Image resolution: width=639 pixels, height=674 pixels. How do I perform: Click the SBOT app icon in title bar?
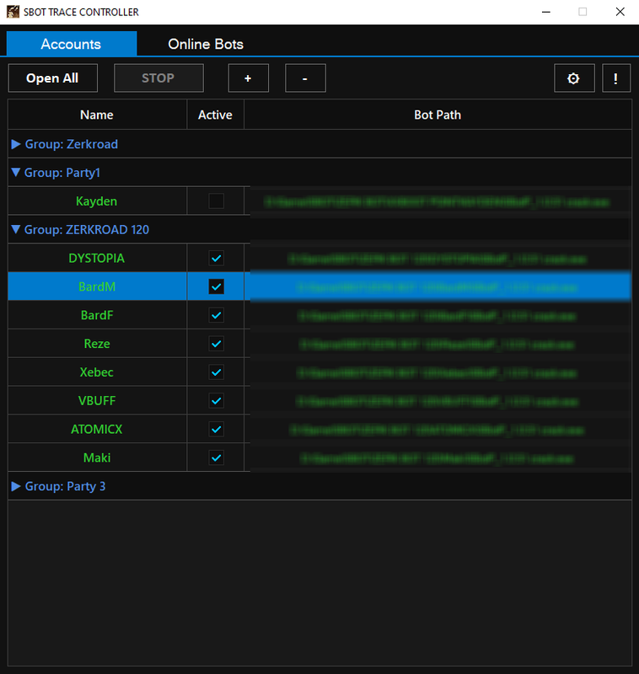click(13, 12)
